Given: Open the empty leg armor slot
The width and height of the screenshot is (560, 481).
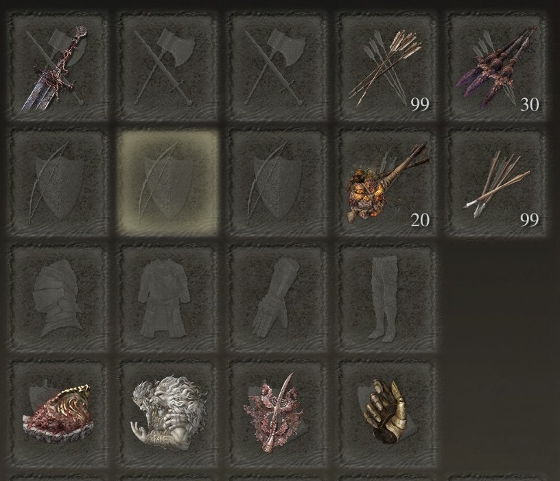Looking at the screenshot, I should coord(387,298).
